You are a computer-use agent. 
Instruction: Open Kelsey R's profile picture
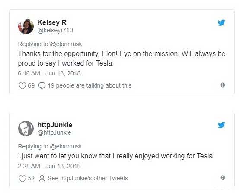coord(26,26)
